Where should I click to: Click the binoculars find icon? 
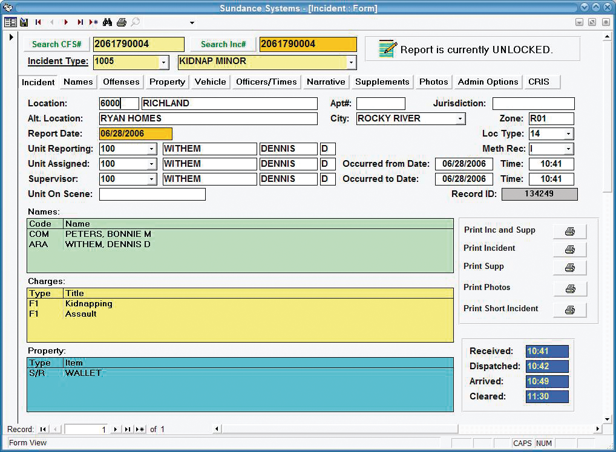tap(107, 22)
